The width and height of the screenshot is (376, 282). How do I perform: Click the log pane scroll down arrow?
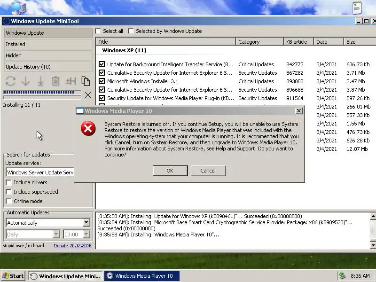click(x=373, y=245)
